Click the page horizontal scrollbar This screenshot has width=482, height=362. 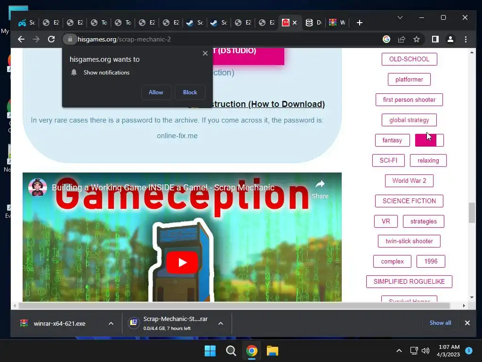234,305
